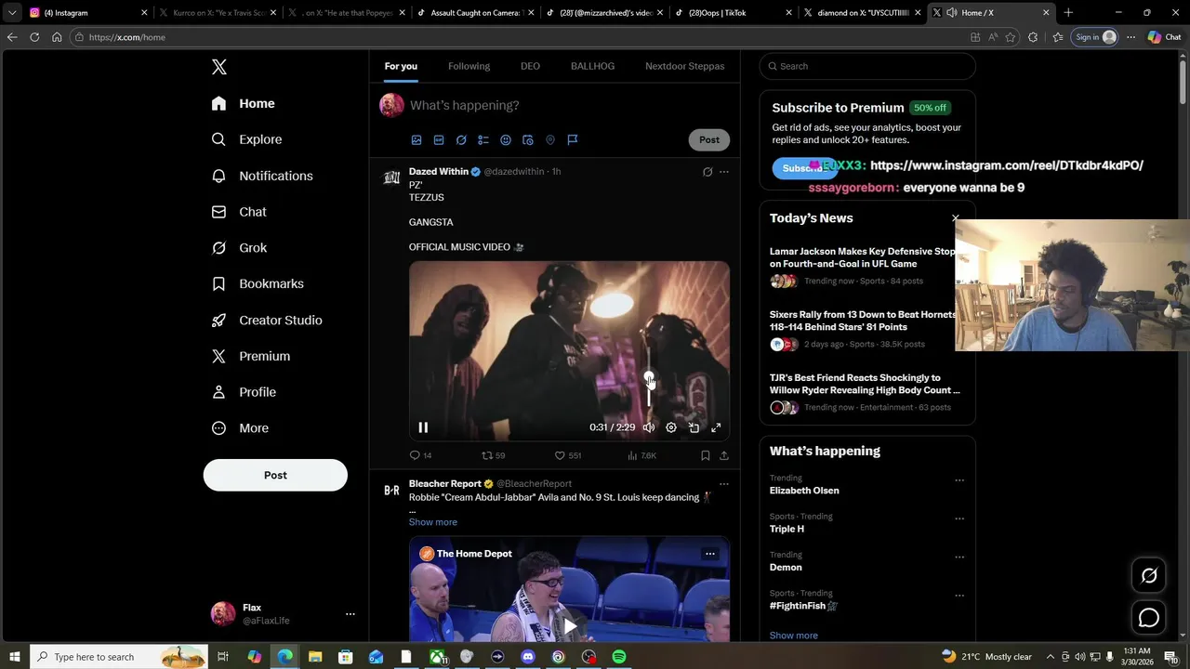The width and height of the screenshot is (1190, 669).
Task: Close the Today's News panel
Action: (956, 218)
